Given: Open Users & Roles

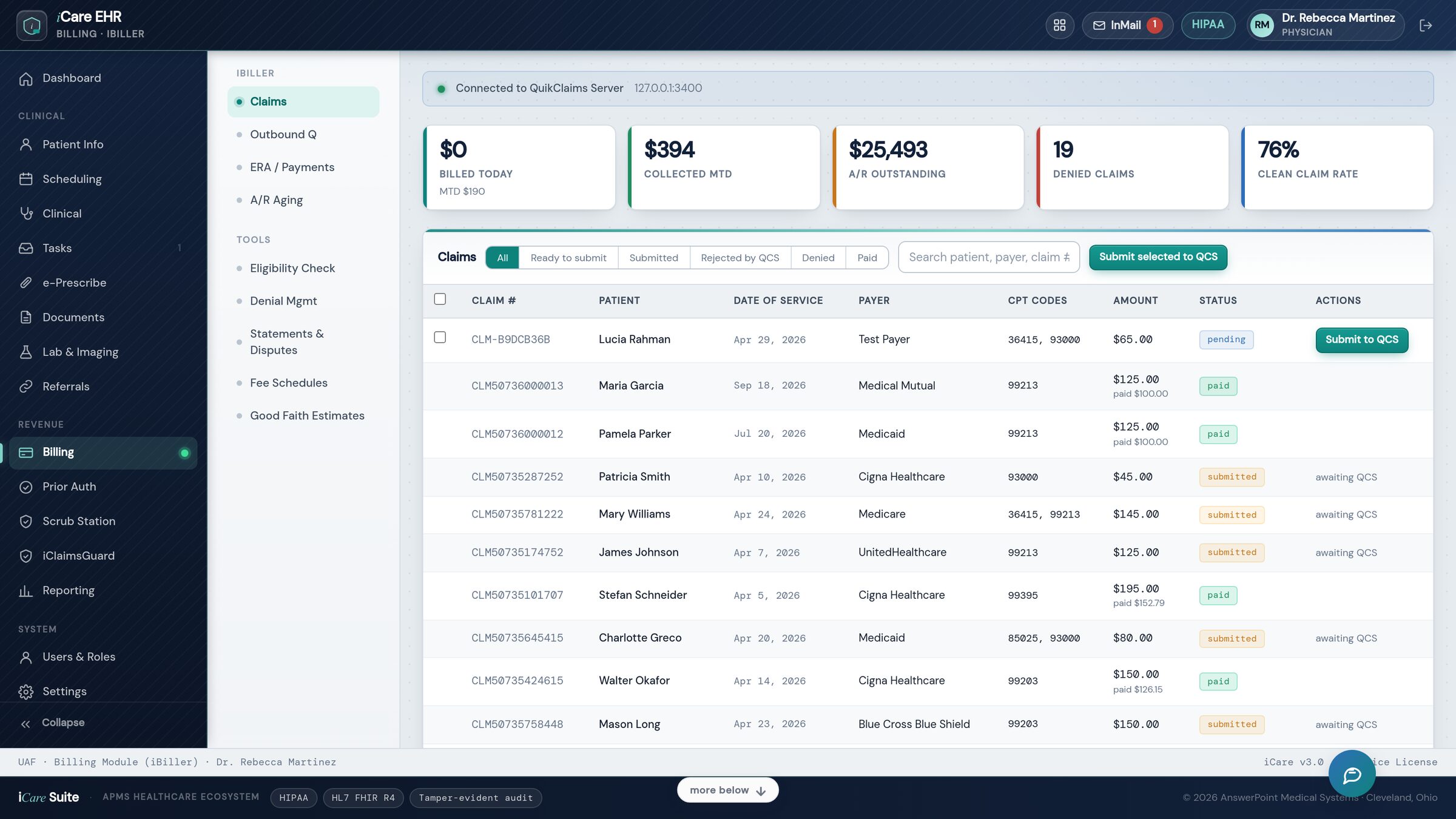Looking at the screenshot, I should coord(103,657).
